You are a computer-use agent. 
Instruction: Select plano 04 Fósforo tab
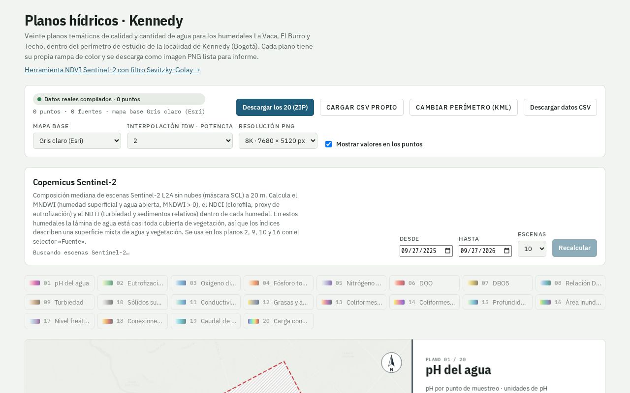tap(279, 283)
